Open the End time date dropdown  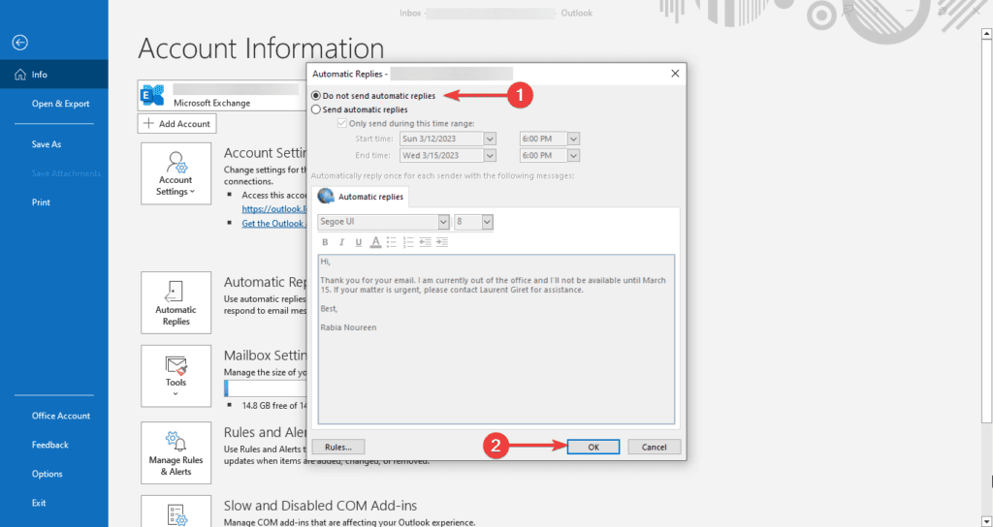click(x=490, y=155)
